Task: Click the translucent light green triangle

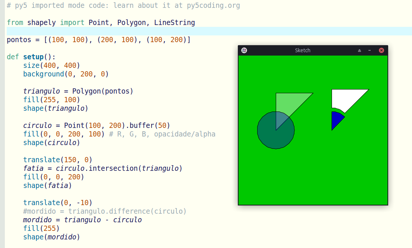Action: (292, 103)
